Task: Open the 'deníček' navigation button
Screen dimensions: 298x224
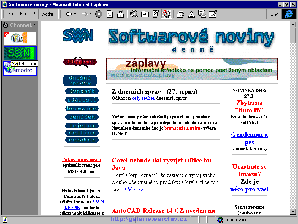Action: [x=82, y=117]
